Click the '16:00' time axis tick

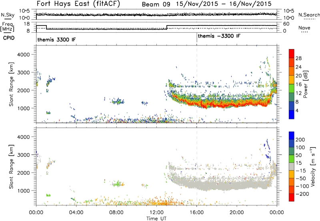click(196, 213)
